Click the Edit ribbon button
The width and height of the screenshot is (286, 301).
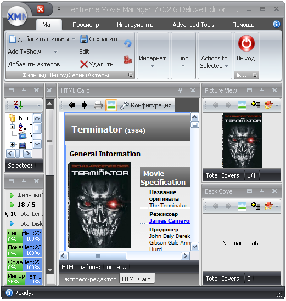84,52
